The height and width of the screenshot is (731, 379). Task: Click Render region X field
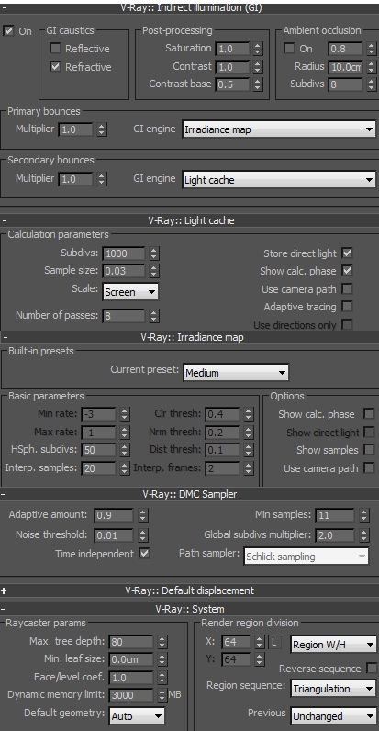(x=237, y=642)
